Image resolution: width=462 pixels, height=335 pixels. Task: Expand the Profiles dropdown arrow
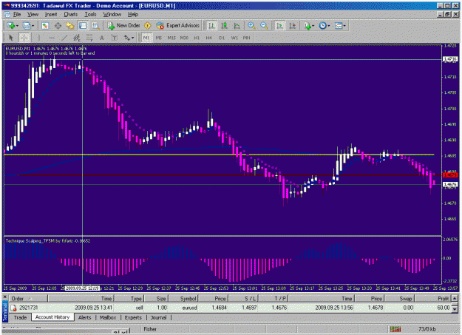(x=33, y=26)
